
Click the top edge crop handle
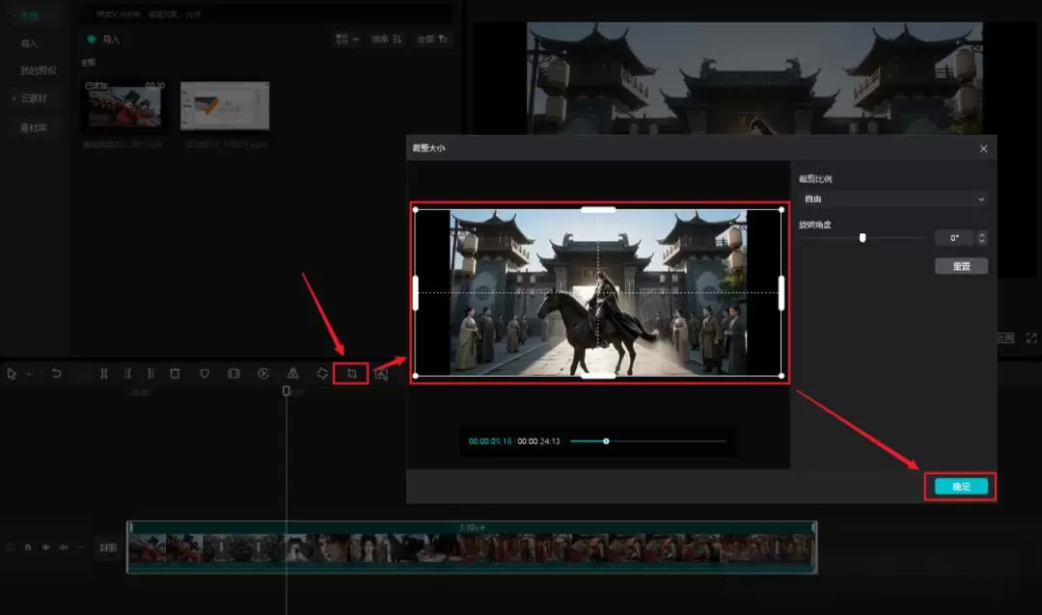tap(598, 210)
